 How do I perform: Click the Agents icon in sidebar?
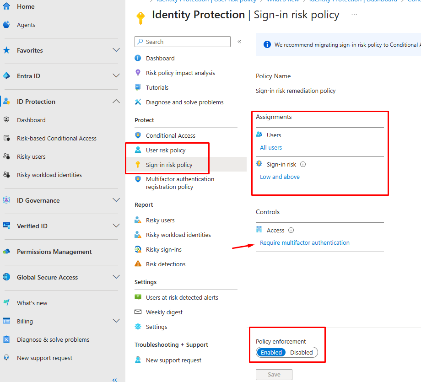[x=6, y=25]
